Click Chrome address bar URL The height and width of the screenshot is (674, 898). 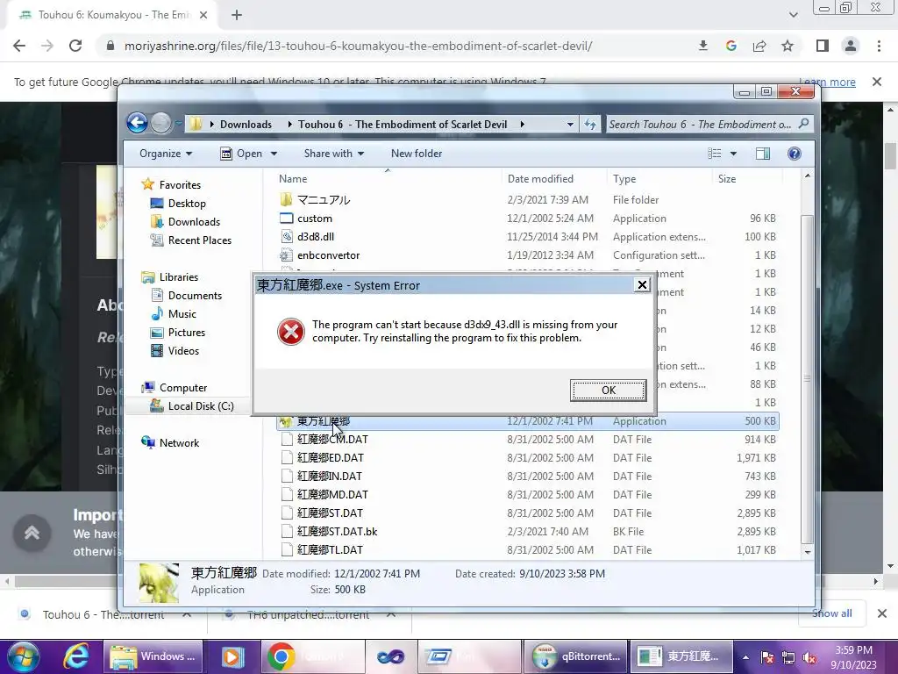tap(358, 46)
